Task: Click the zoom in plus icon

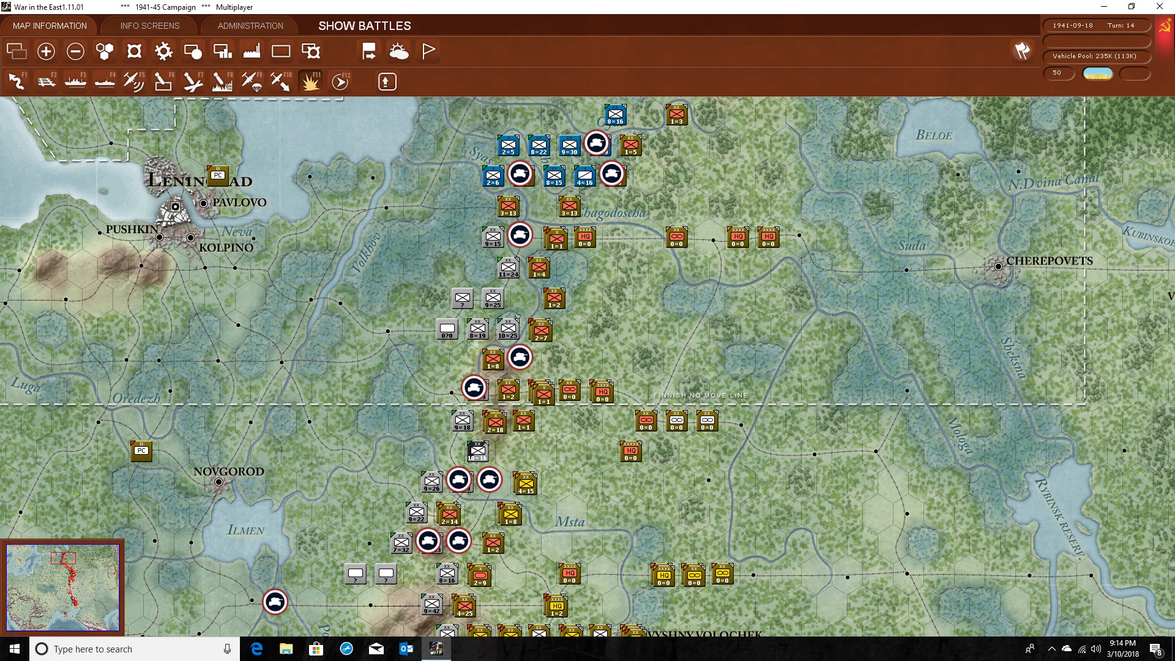Action: tap(46, 51)
